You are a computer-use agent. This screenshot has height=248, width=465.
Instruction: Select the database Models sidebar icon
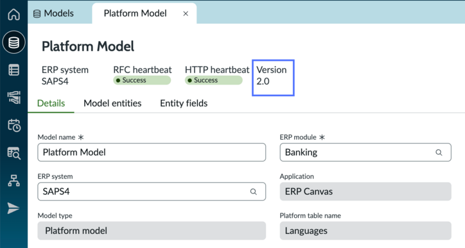[13, 42]
